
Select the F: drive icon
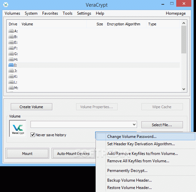[11, 48]
